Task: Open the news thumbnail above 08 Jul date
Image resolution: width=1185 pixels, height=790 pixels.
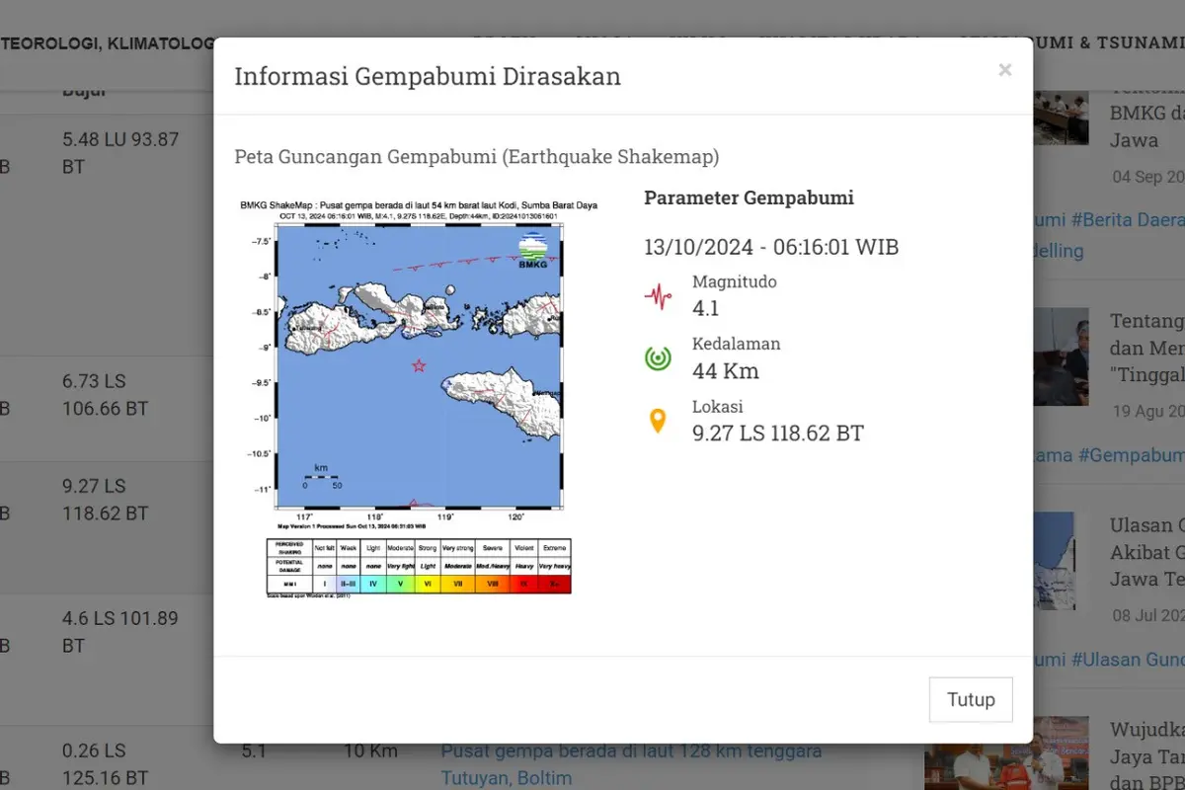Action: tap(1056, 561)
